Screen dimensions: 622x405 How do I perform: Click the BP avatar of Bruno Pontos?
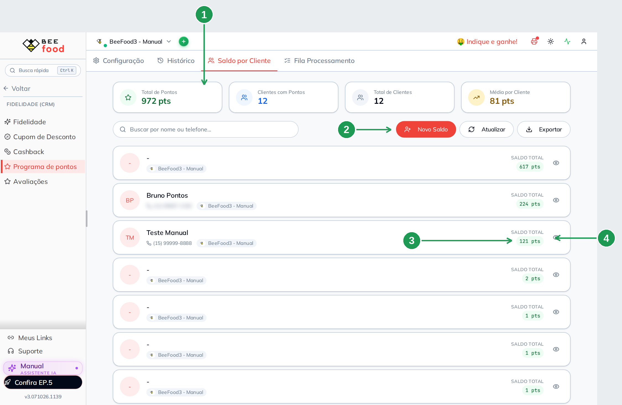click(x=130, y=200)
